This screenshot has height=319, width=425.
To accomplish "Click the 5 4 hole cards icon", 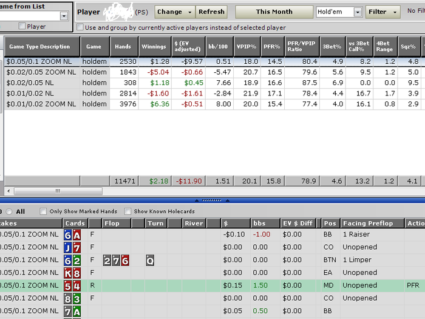I will pyautogui.click(x=72, y=286).
